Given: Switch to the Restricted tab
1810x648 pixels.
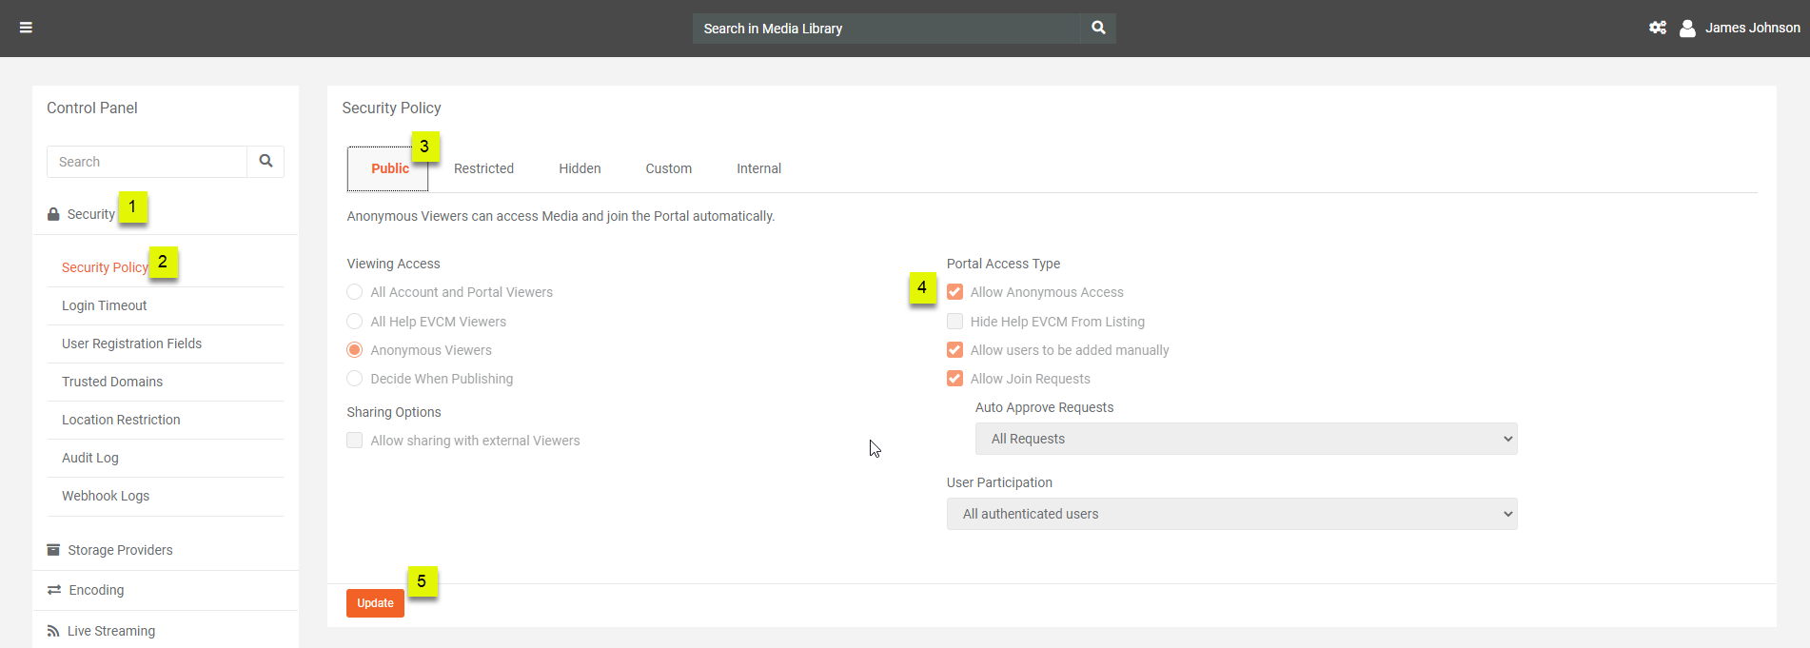Looking at the screenshot, I should 483,168.
